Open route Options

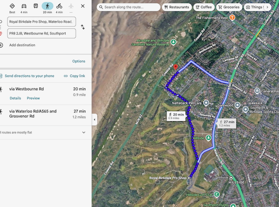pos(78,61)
